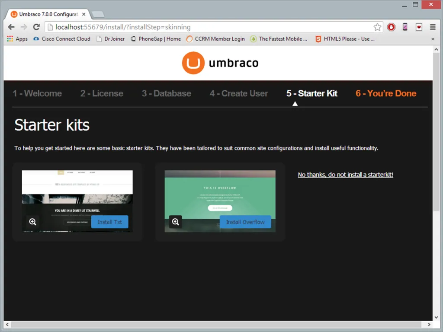Show hidden bookmarks overflow chevron
Image resolution: width=443 pixels, height=332 pixels.
click(433, 39)
